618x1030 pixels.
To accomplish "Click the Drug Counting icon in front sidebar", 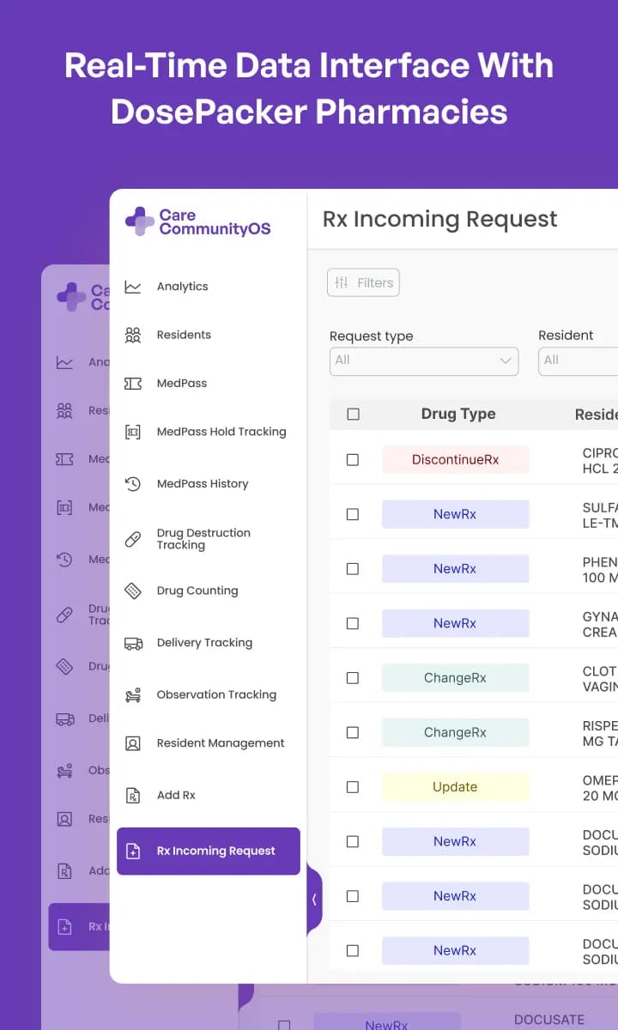I will tap(133, 591).
